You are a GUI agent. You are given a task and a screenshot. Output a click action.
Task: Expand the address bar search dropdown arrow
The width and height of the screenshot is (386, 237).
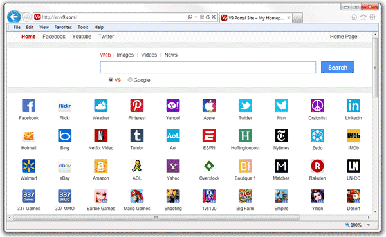(x=196, y=17)
